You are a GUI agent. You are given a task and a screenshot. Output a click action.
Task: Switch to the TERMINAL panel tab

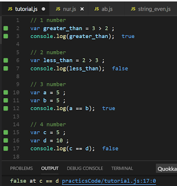point(122,168)
